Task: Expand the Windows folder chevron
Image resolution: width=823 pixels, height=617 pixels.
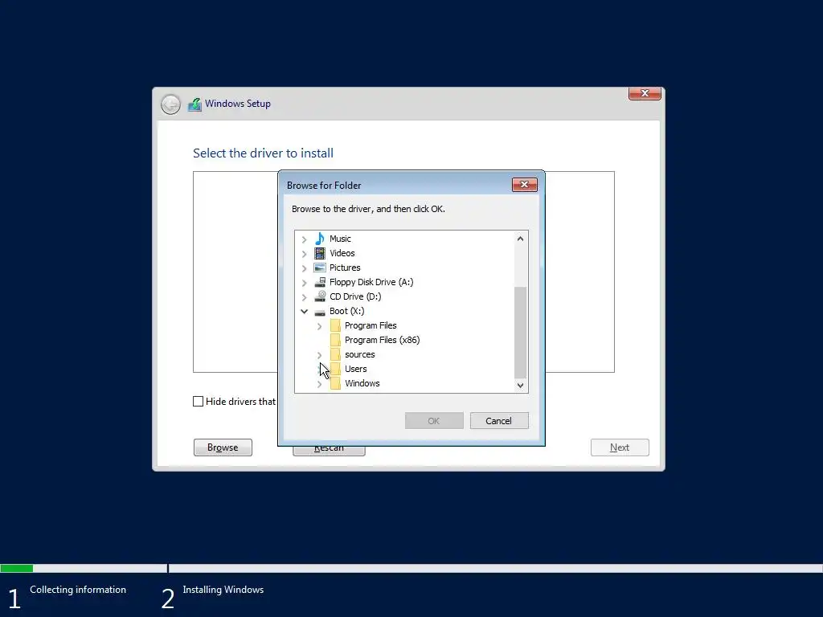Action: (x=319, y=384)
